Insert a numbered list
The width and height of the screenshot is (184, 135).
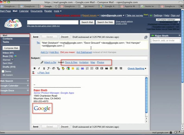click(x=87, y=69)
